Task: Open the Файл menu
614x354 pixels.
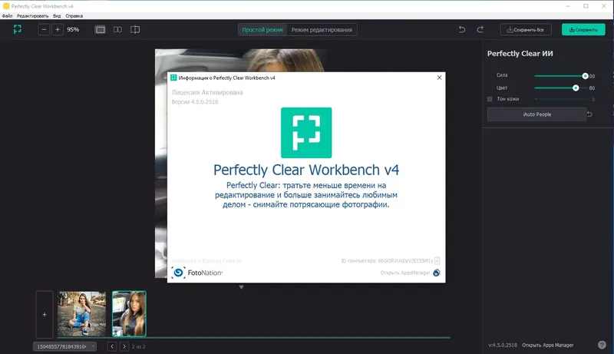Action: pyautogui.click(x=7, y=16)
